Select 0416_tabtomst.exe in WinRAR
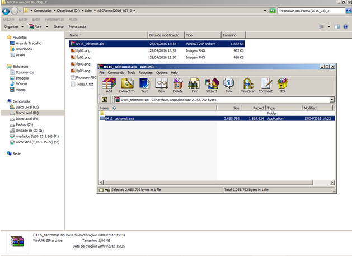The width and height of the screenshot is (352, 256). [x=217, y=118]
